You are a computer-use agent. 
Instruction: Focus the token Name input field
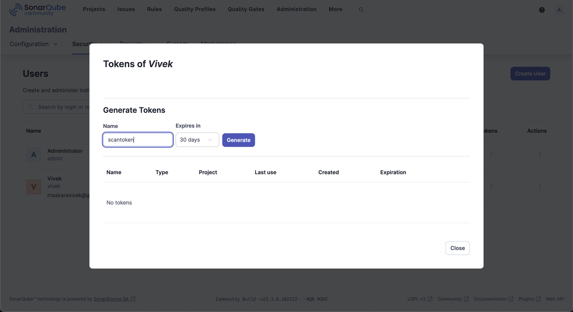coord(138,140)
